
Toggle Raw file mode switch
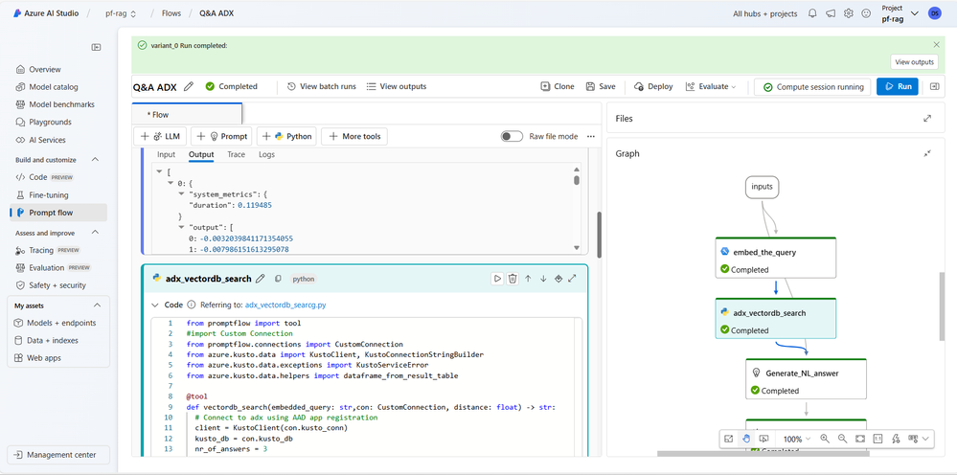[x=512, y=137]
